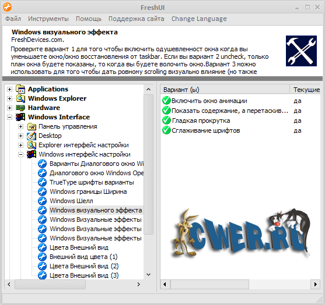Click the Вариант (ы) column header
The width and height of the screenshot is (325, 305).
click(x=225, y=90)
